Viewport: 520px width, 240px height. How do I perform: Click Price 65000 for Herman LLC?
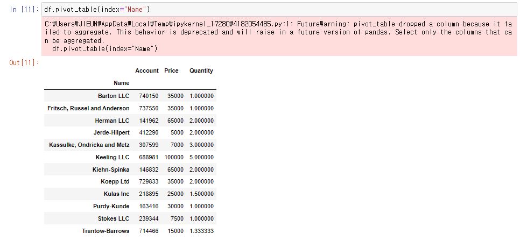pyautogui.click(x=175, y=121)
